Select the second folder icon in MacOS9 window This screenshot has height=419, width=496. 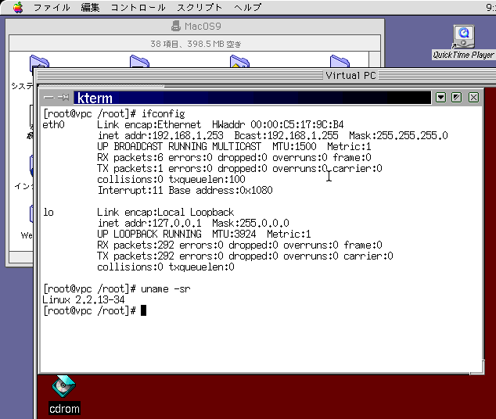(139, 61)
